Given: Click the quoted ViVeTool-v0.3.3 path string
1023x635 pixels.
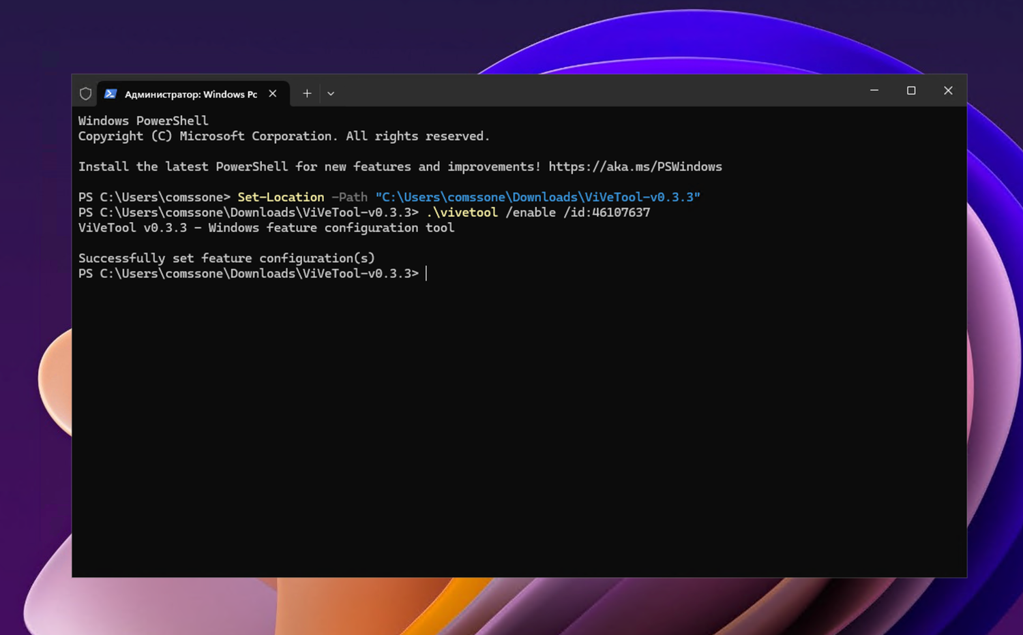Looking at the screenshot, I should [537, 197].
